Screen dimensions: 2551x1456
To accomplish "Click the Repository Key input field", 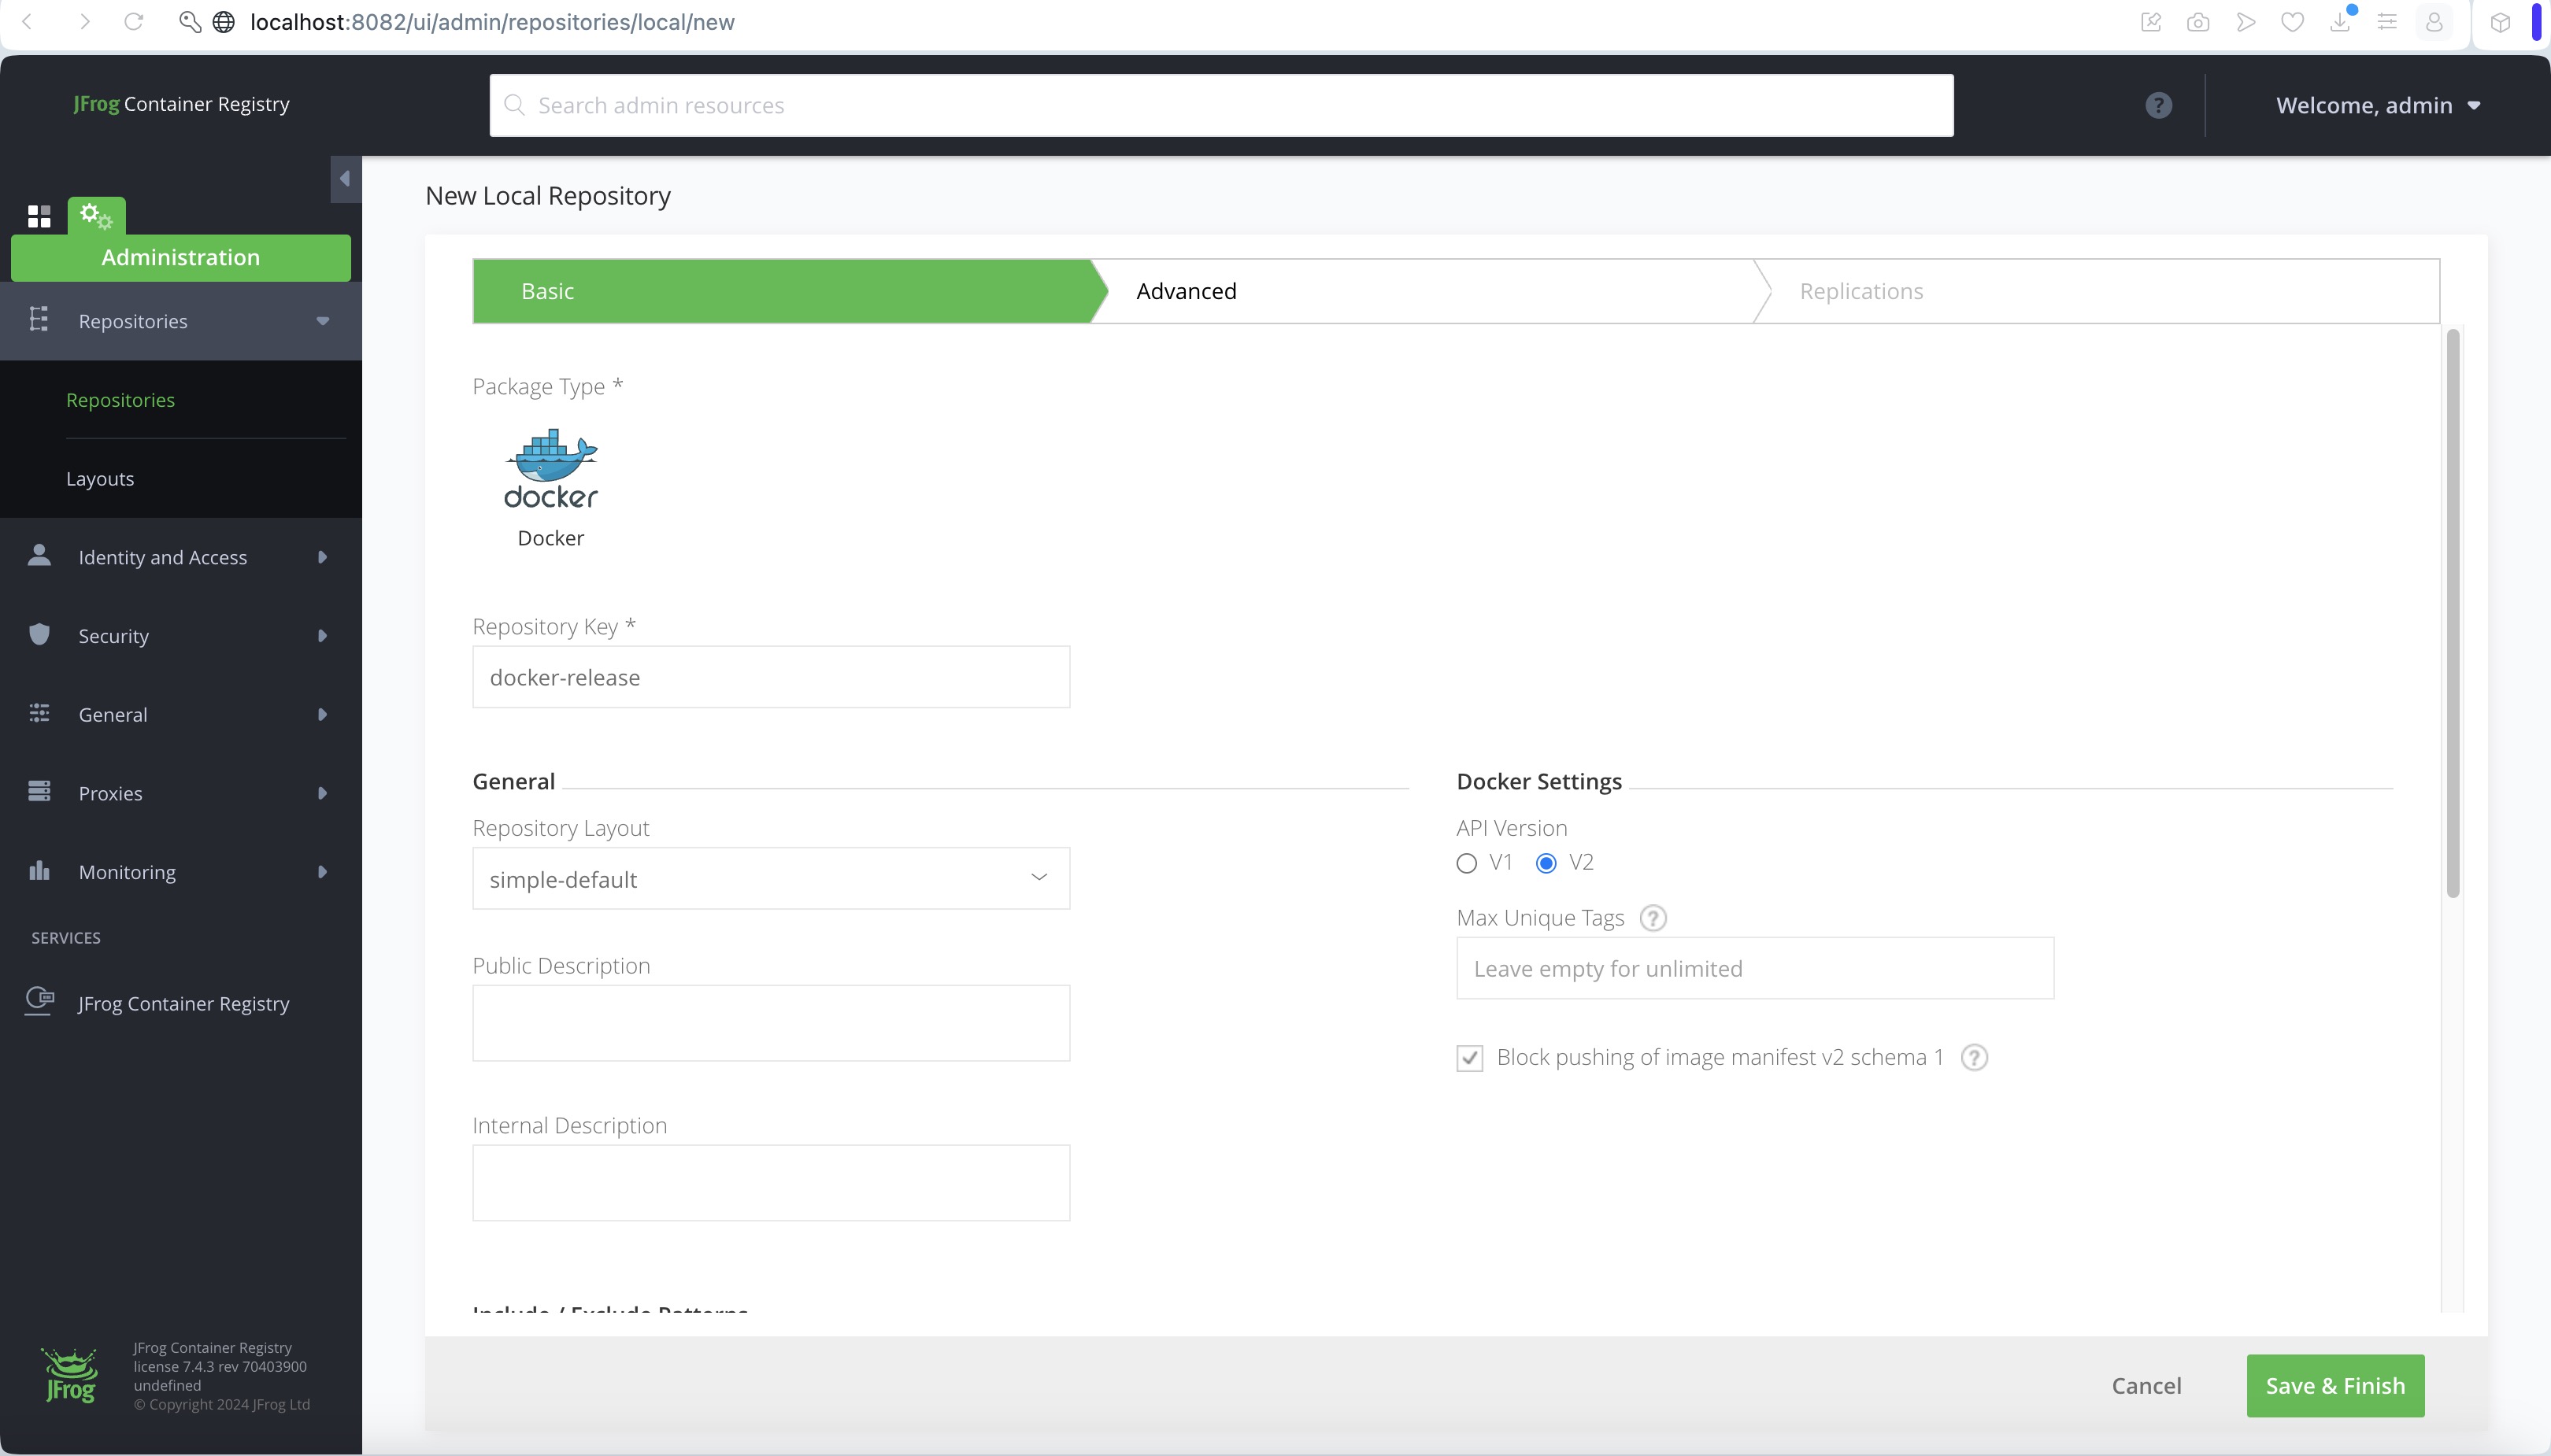I will pyautogui.click(x=770, y=677).
